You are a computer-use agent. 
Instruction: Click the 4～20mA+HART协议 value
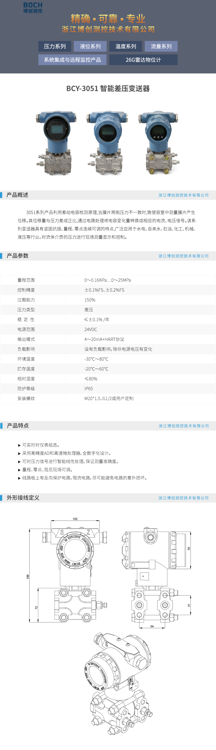(x=104, y=340)
